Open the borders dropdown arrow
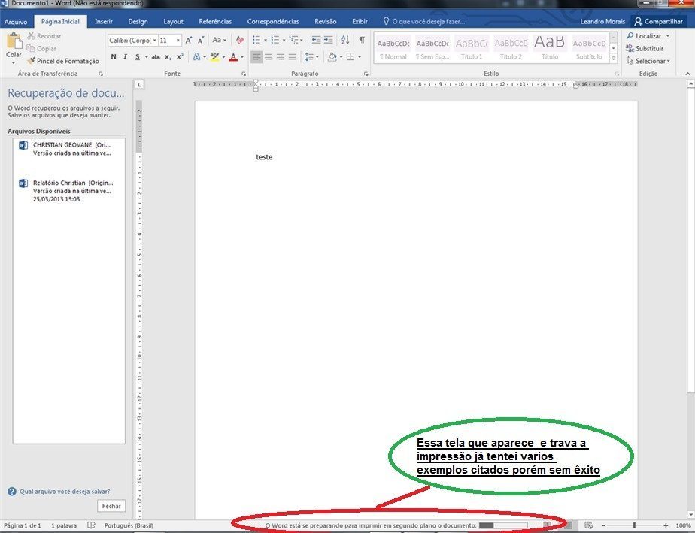This screenshot has width=695, height=533. (x=360, y=56)
